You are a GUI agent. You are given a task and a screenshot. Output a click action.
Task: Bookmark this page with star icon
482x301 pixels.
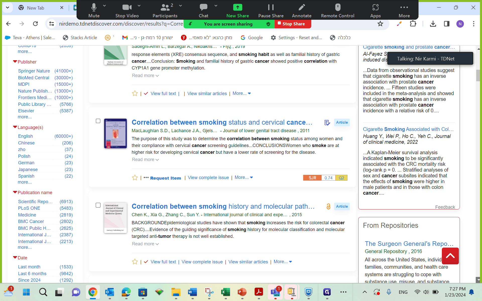(380, 24)
